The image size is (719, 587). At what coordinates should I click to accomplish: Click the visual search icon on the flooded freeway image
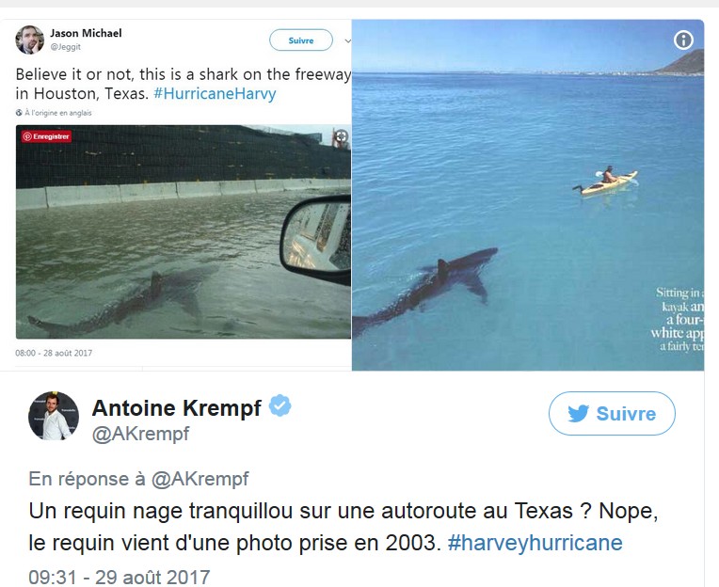pyautogui.click(x=341, y=136)
